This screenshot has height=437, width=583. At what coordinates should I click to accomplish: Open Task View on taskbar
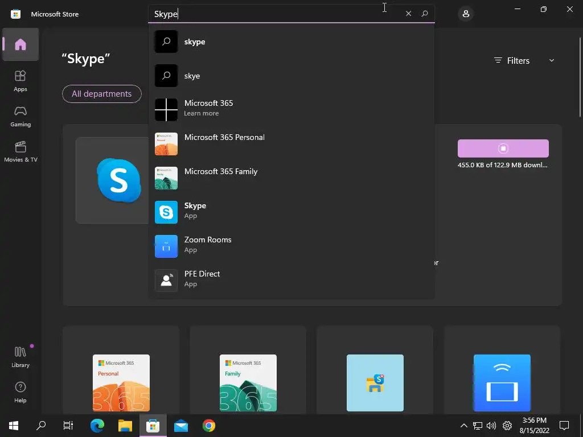click(x=68, y=426)
